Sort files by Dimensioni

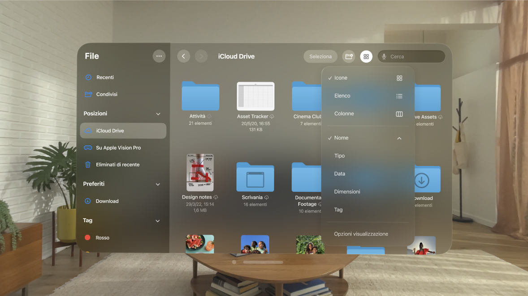[368, 191]
